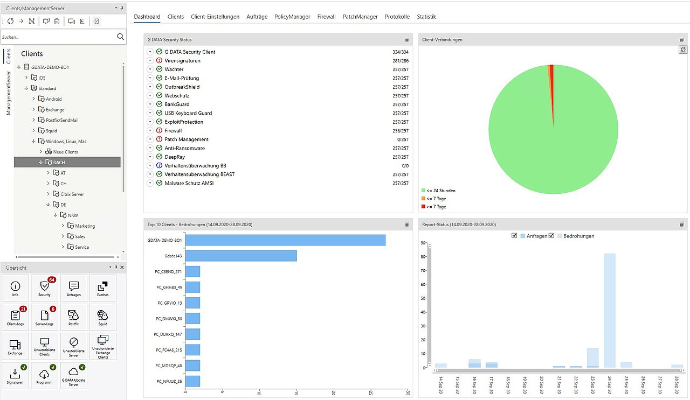Open the Exchange tile in Übersicht
690x400 pixels.
point(15,347)
